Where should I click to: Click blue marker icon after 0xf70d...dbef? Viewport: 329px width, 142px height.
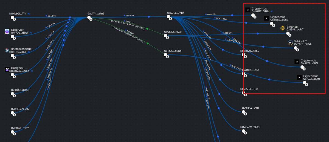pos(30,33)
